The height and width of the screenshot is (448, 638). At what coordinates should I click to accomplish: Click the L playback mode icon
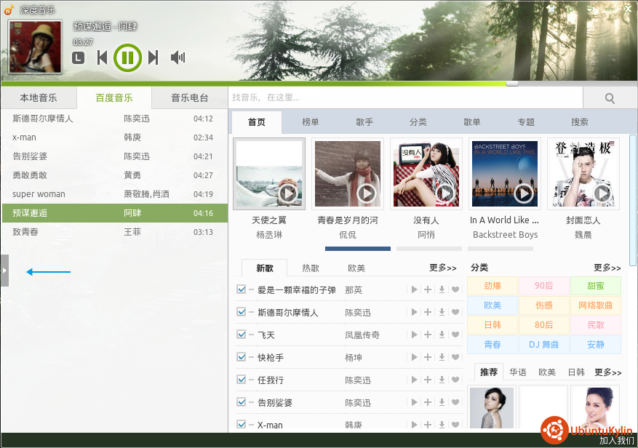78,58
